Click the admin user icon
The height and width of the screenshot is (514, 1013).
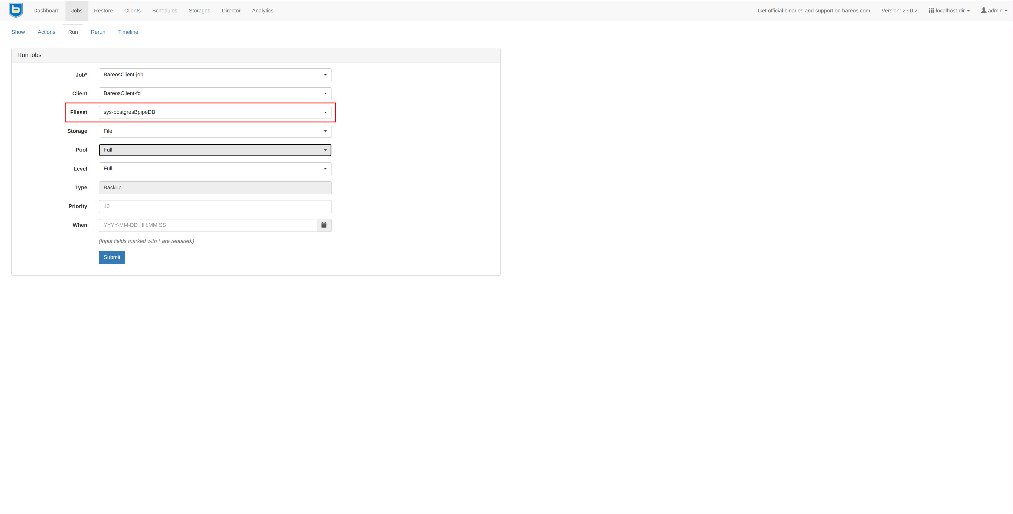[983, 10]
